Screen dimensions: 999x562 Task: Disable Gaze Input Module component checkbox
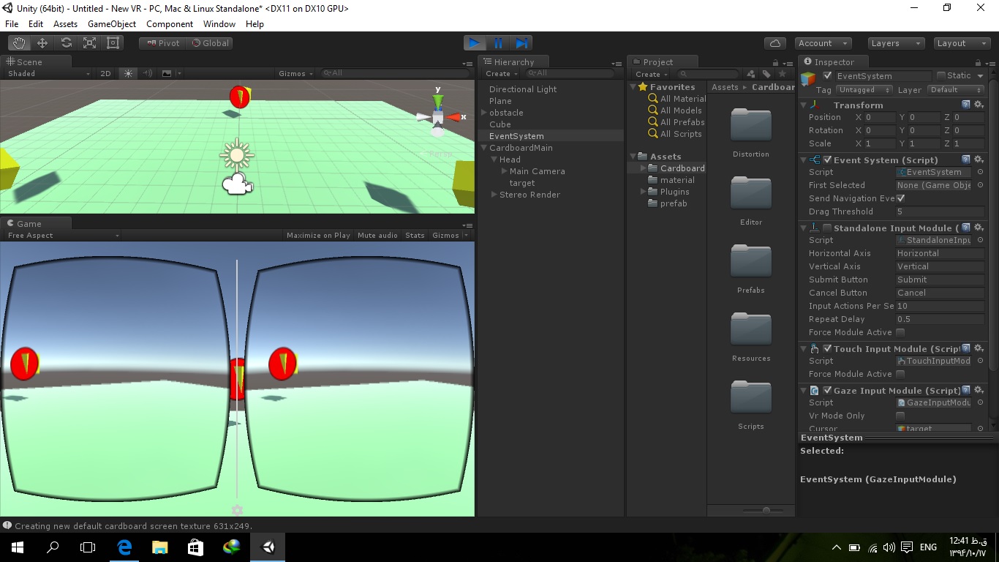tap(827, 391)
